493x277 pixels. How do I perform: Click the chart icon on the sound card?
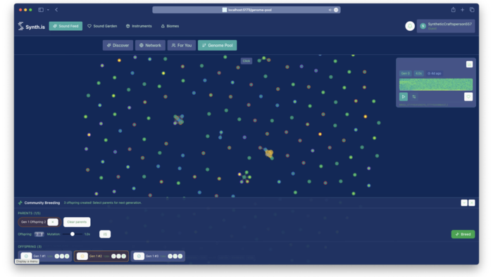469,64
